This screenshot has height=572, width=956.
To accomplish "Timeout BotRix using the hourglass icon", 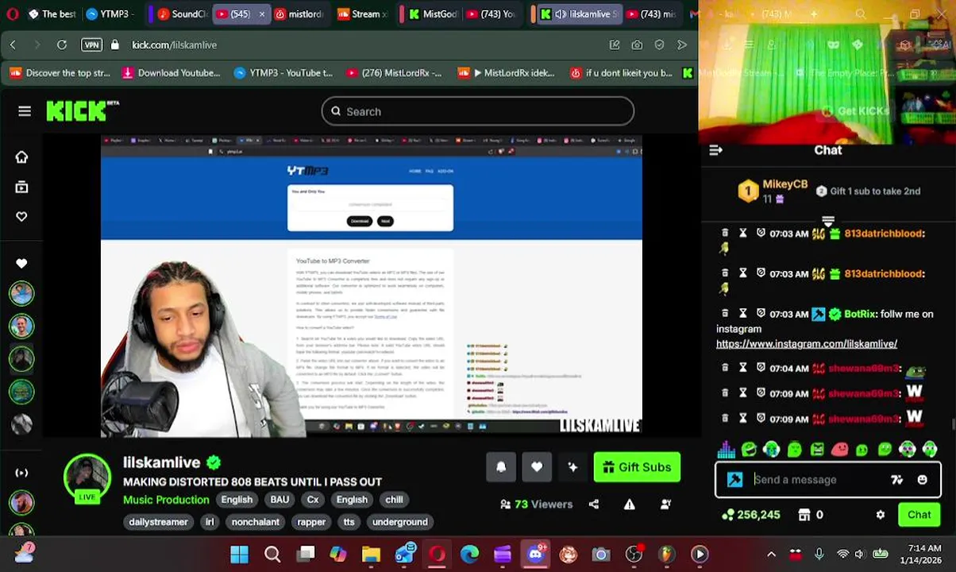I will click(x=743, y=313).
